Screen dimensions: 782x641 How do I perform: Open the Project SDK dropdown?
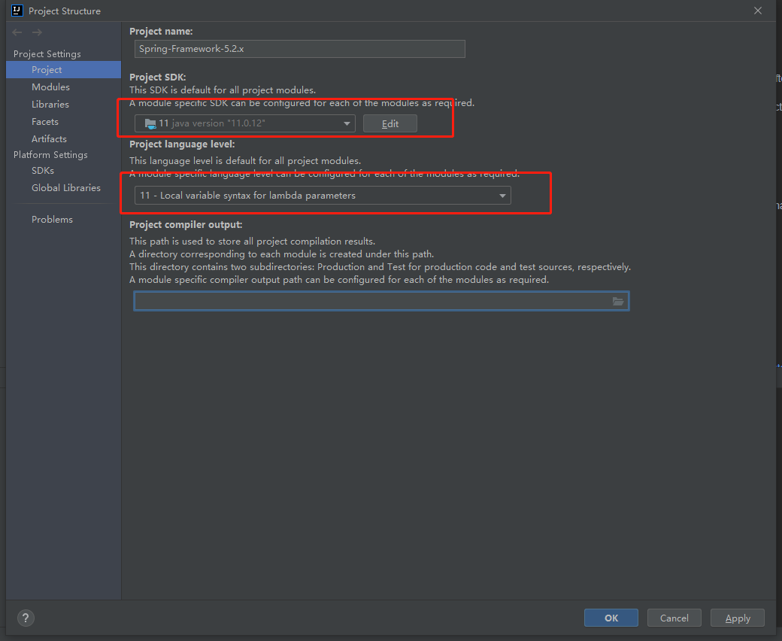245,123
